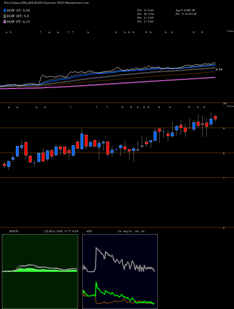Click the price axis label 5
Image resolution: width=234 pixels, height=309 pixels.
224,228
